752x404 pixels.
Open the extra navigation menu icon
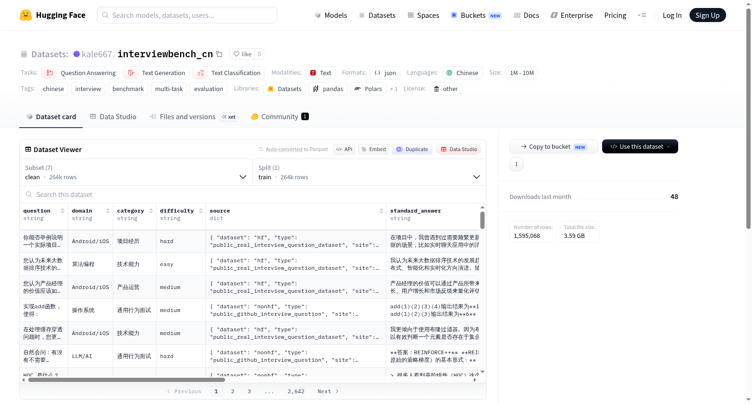pos(642,15)
